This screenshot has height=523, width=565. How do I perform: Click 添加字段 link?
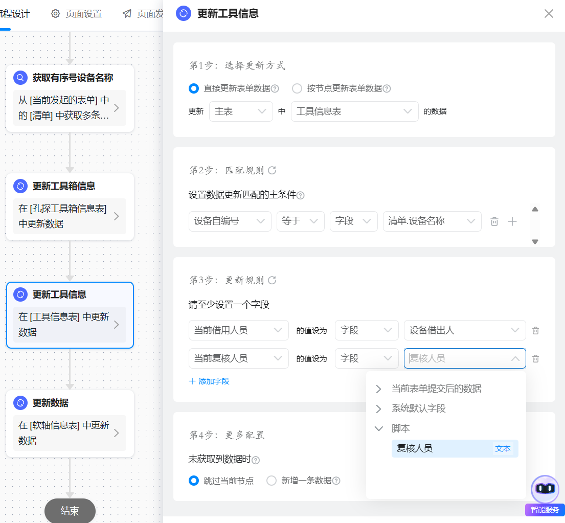point(209,381)
